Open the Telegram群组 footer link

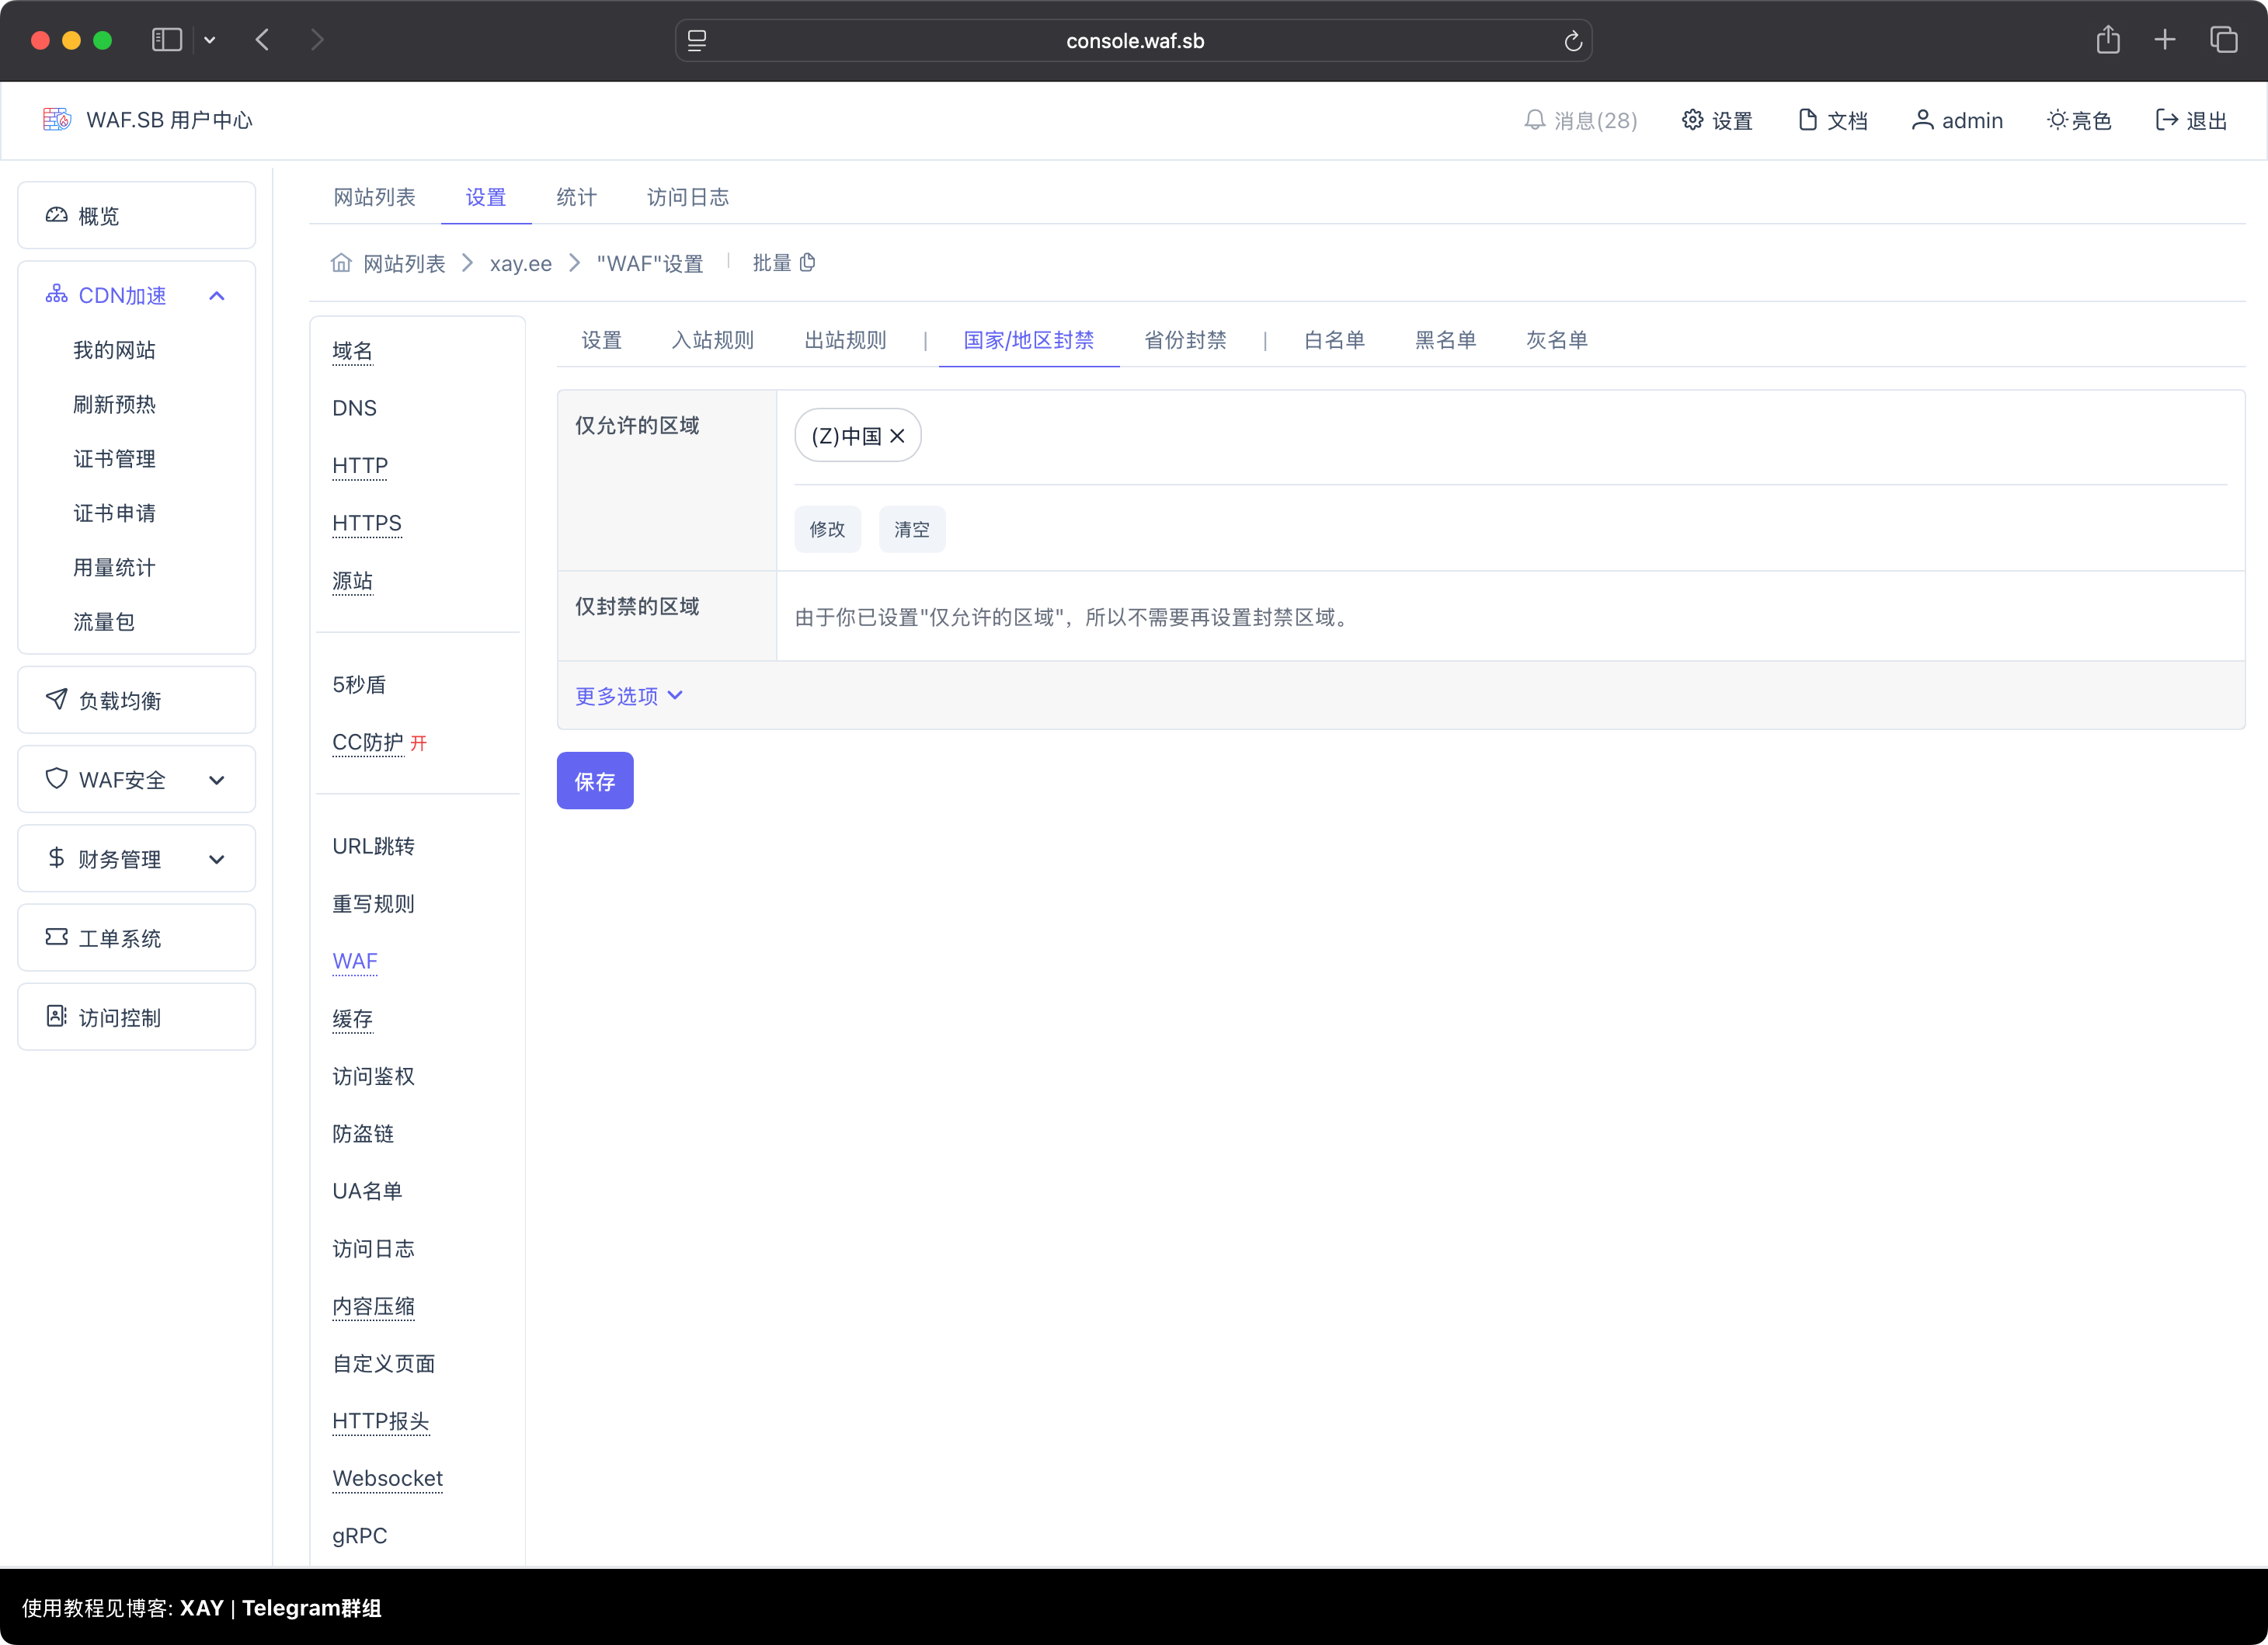coord(312,1608)
